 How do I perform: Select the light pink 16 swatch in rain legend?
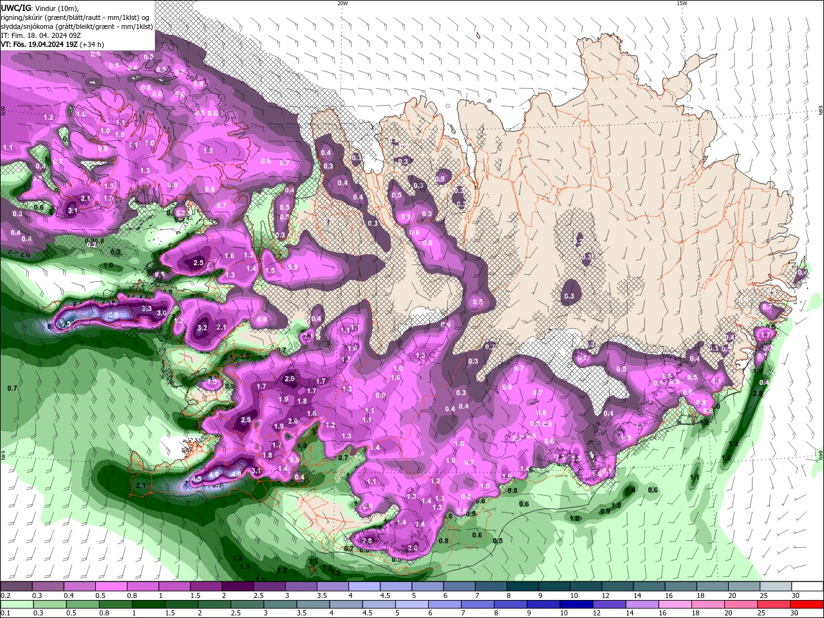(675, 604)
